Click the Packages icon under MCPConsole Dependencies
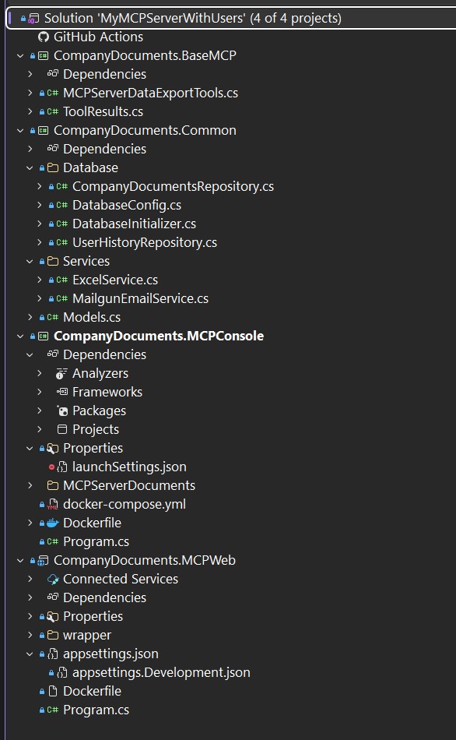Viewport: 456px width, 740px height. tap(61, 411)
